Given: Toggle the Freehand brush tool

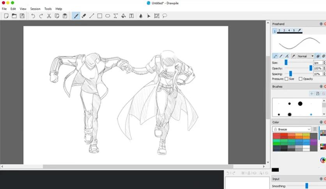Looking at the screenshot, I should pyautogui.click(x=76, y=16).
